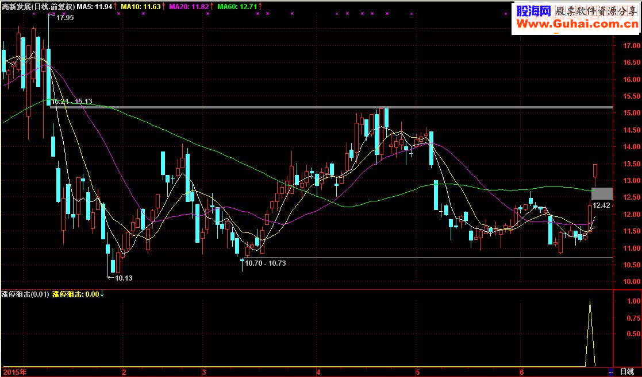Click 2015年 on the time axis
The image size is (642, 377).
coord(15,372)
